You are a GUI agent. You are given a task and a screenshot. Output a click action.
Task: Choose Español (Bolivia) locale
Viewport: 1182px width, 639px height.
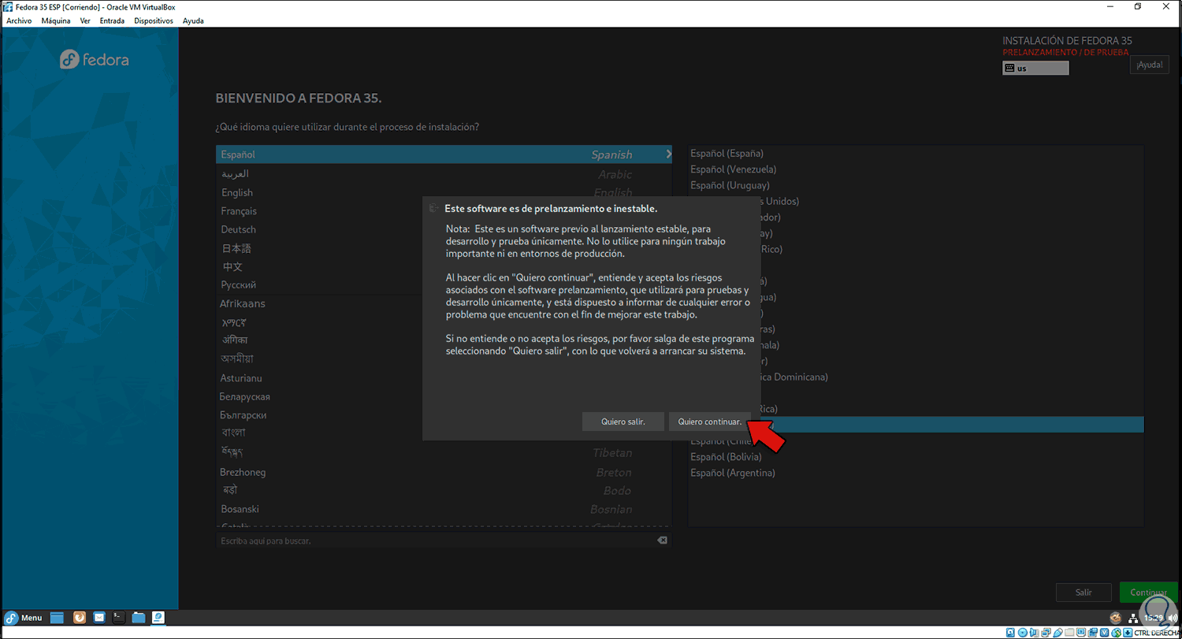click(x=916, y=456)
